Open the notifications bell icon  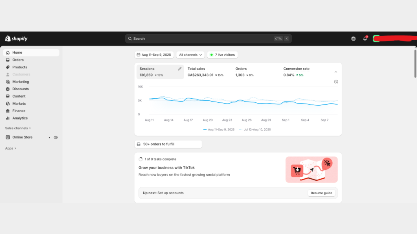tap(365, 39)
